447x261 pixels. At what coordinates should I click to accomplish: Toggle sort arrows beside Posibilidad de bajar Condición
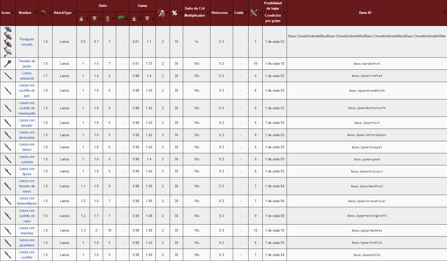pos(284,13)
